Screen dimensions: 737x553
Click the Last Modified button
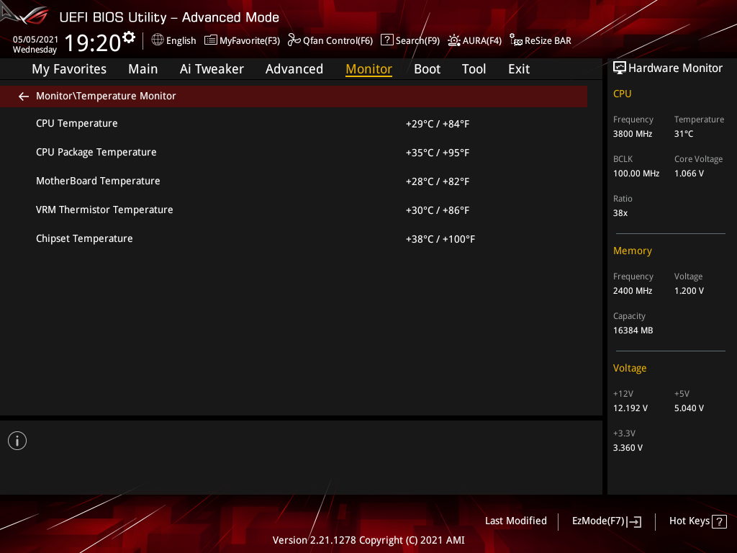[x=515, y=521]
